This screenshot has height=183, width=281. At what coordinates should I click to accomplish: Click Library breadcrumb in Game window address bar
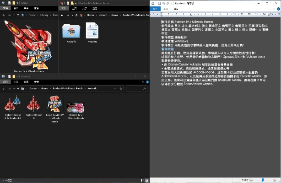pos(44,15)
